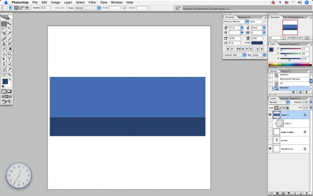Reset to default foreground and background colors
This screenshot has height=196, width=313.
(x=3, y=86)
